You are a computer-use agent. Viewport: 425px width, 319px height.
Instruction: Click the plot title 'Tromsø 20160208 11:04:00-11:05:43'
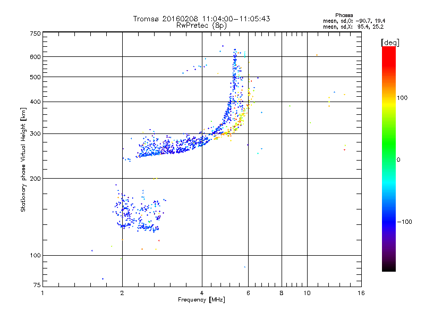(x=201, y=19)
